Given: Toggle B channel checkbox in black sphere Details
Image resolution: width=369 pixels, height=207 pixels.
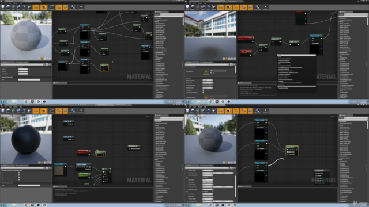Looking at the screenshot, I should click(x=19, y=177).
